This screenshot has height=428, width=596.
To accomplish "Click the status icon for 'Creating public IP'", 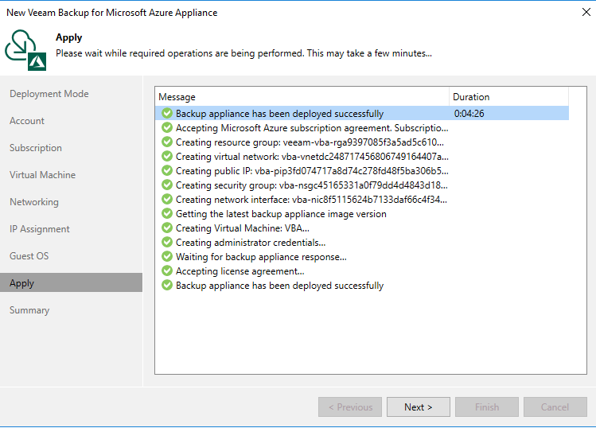I will (x=167, y=171).
